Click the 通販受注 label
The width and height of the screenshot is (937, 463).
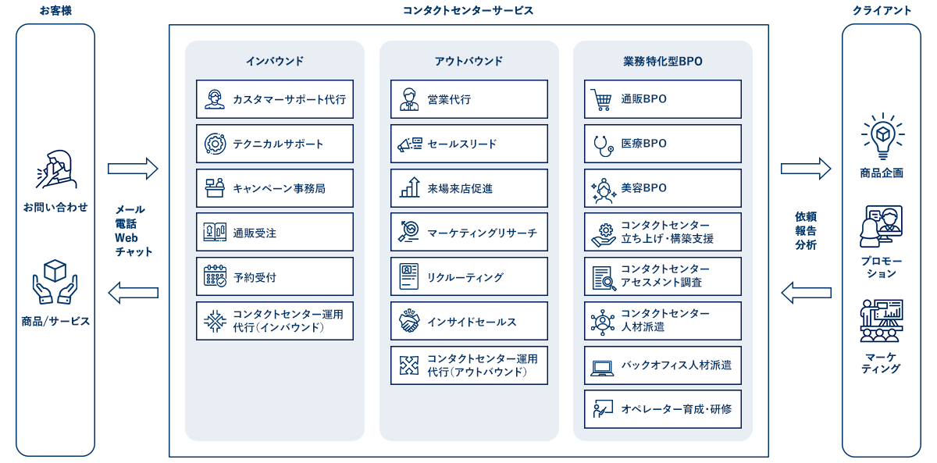(x=255, y=233)
